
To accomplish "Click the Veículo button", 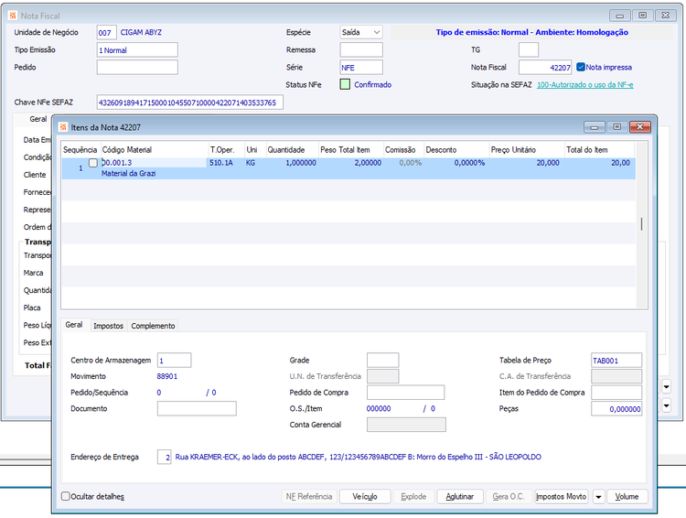I will (x=365, y=497).
